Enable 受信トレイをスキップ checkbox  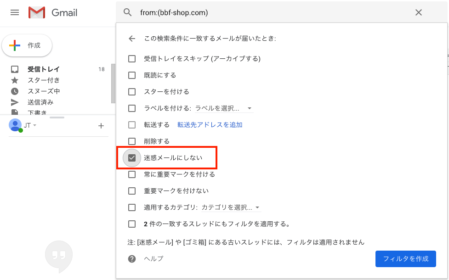tap(132, 59)
